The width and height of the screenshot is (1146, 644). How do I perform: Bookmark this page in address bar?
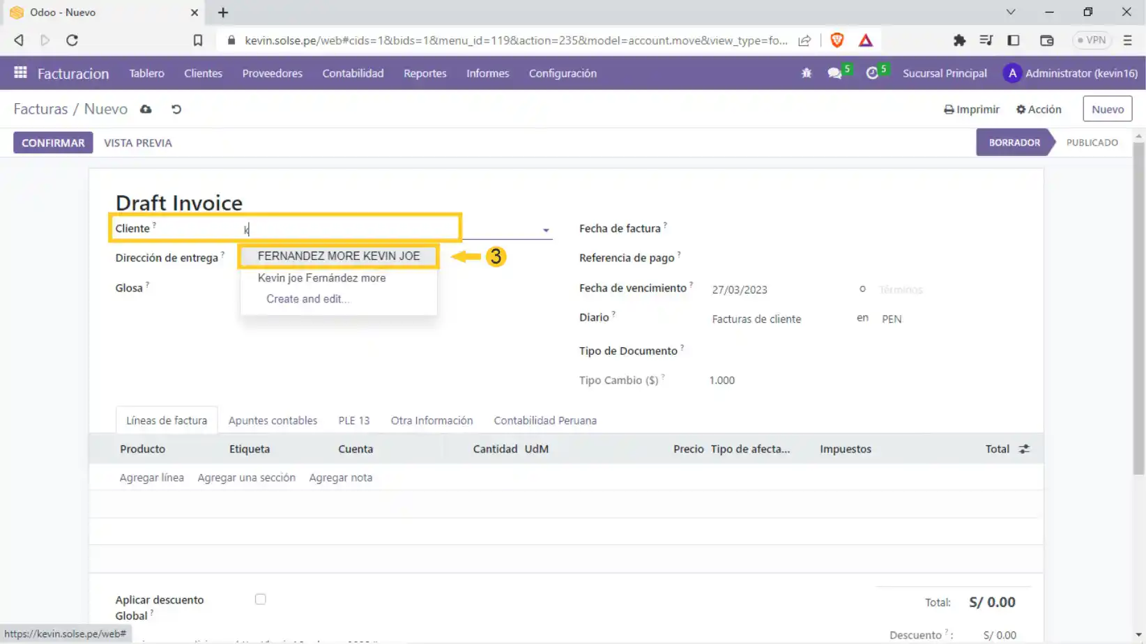198,40
